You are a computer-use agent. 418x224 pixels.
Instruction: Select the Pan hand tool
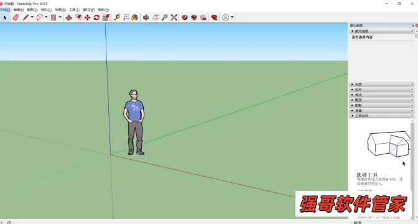click(x=156, y=17)
